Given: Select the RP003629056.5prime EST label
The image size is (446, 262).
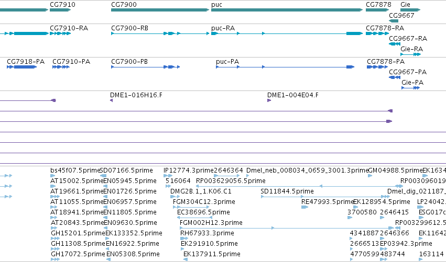Looking at the screenshot, I should click(x=231, y=181).
